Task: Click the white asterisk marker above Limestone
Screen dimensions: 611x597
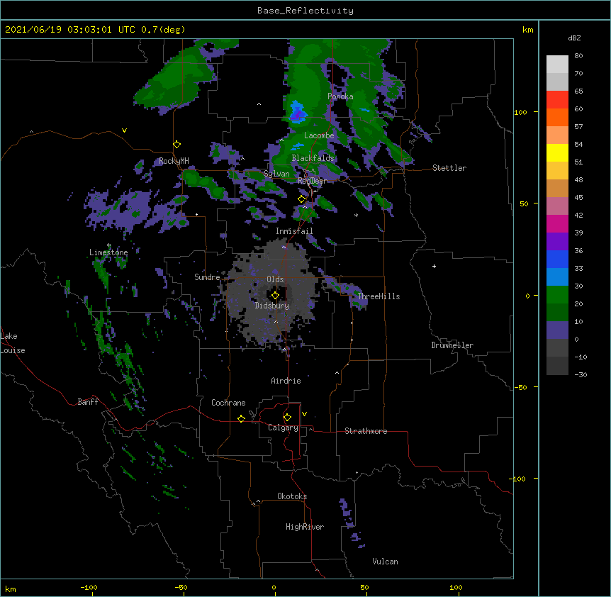Action: click(x=109, y=245)
